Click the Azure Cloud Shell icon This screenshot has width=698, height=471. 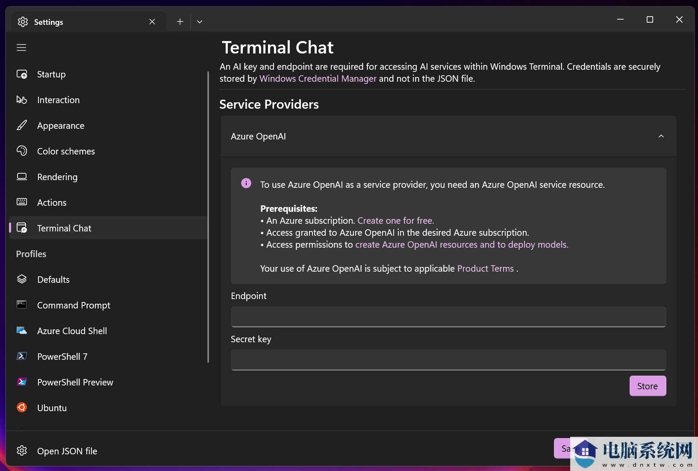click(x=22, y=331)
